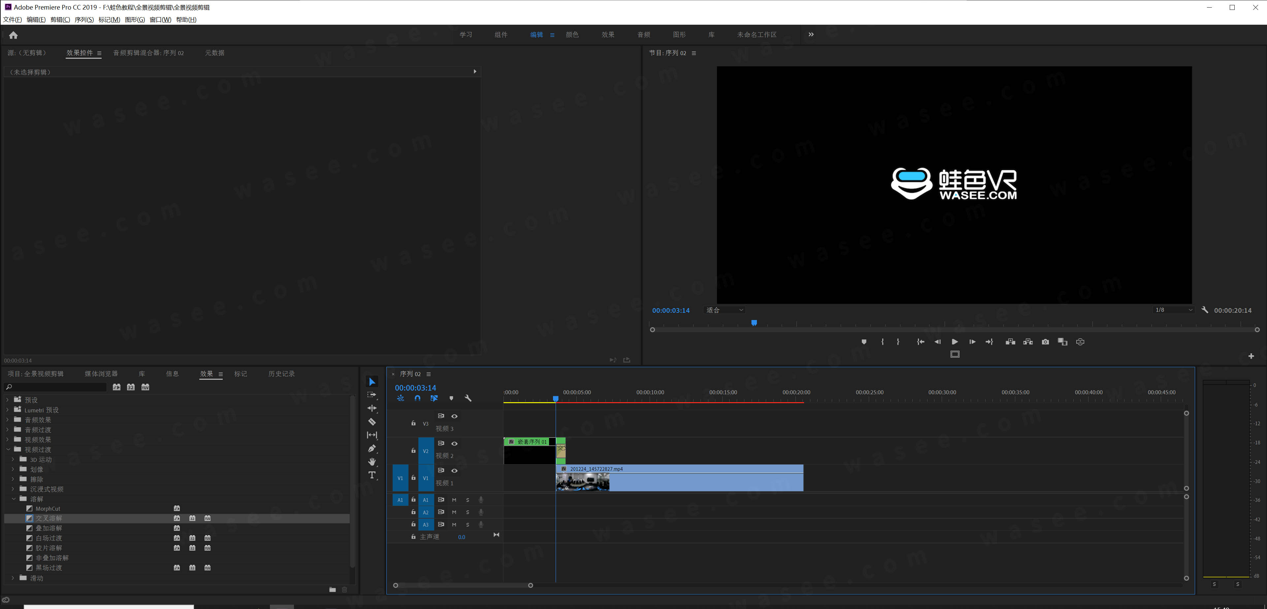The image size is (1267, 609).
Task: Select the Type tool
Action: (x=372, y=475)
